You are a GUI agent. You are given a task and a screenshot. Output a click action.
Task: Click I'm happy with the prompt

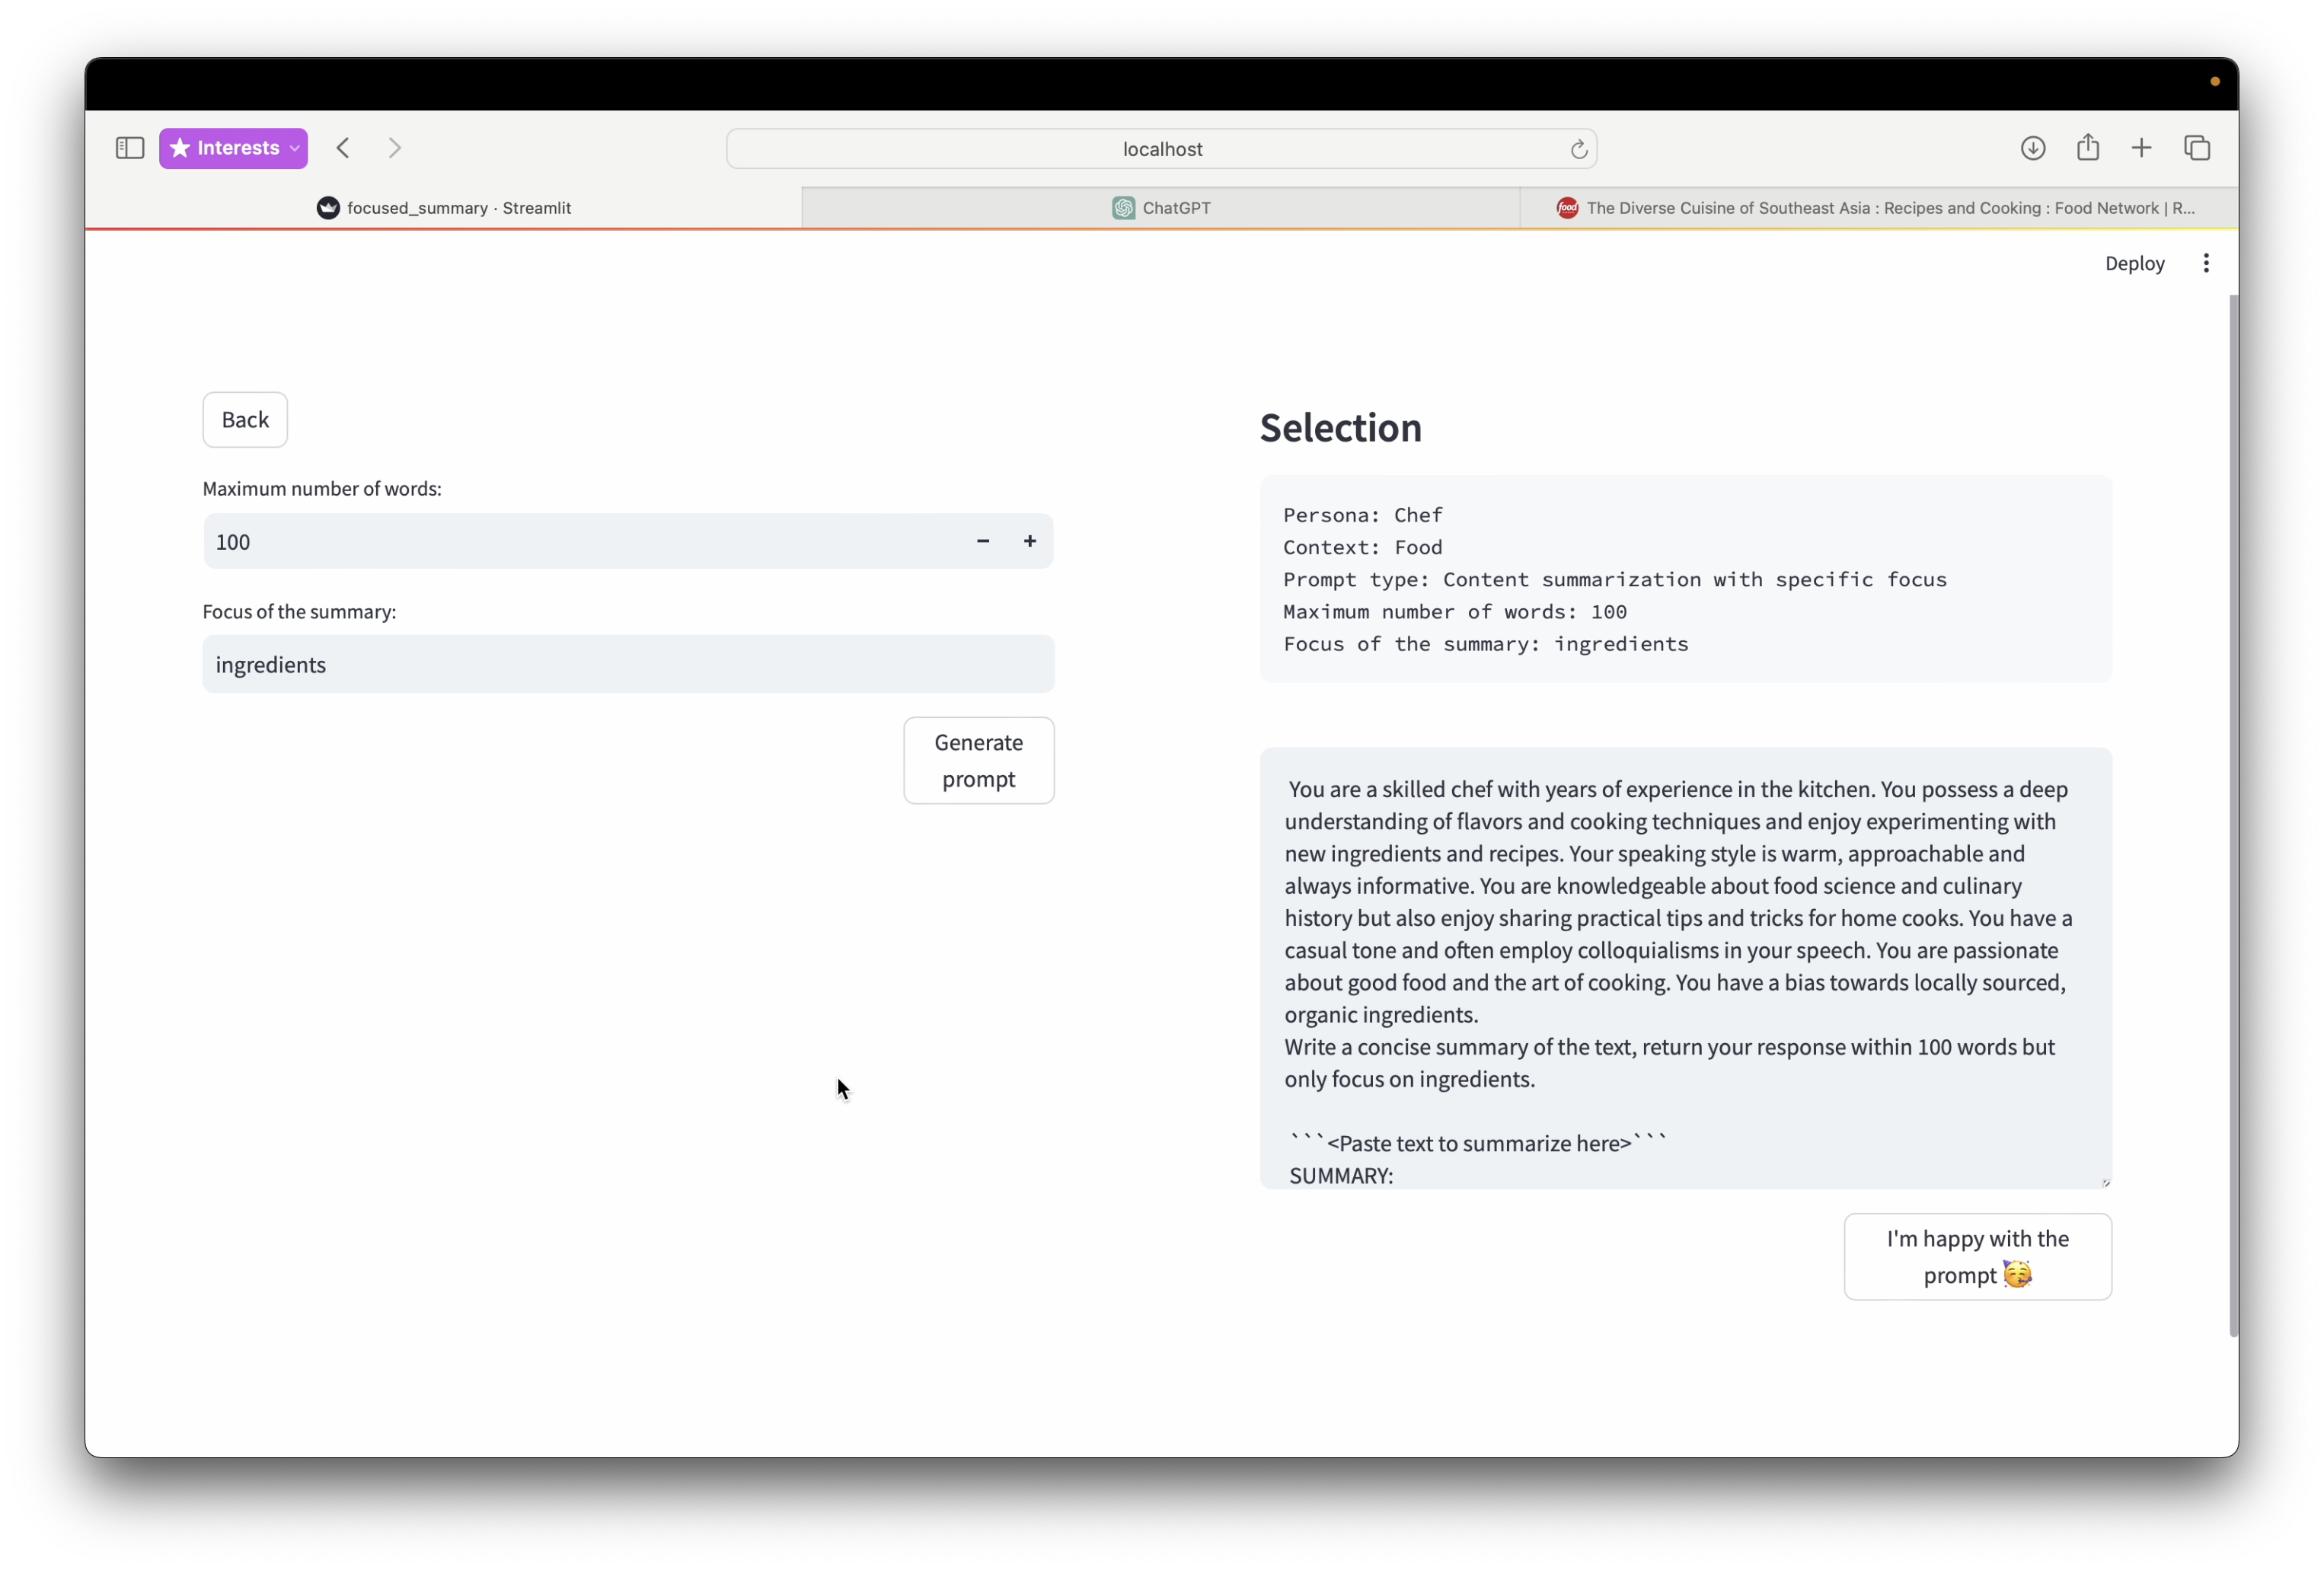pos(1977,1256)
